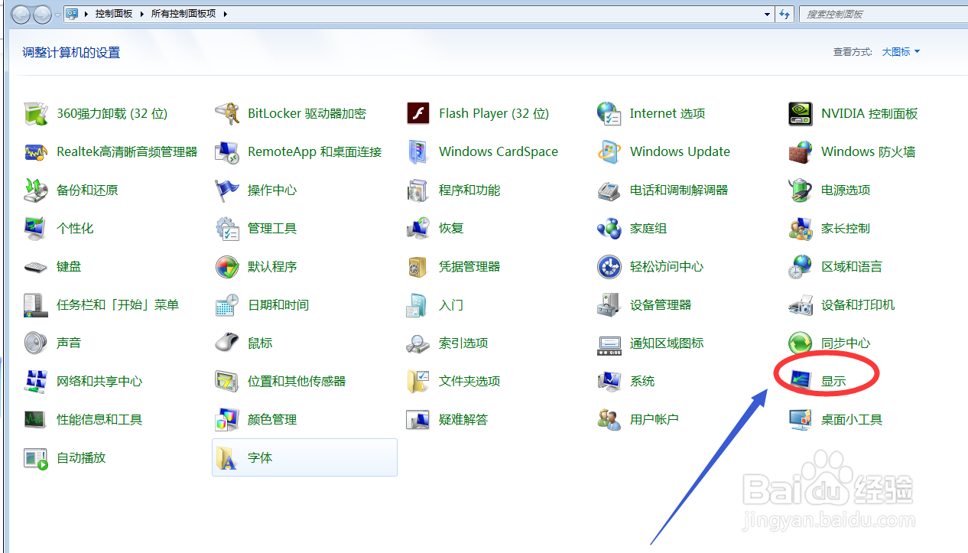This screenshot has height=553, width=968.
Task: Open 通知区域图标 icon
Action: coord(609,345)
